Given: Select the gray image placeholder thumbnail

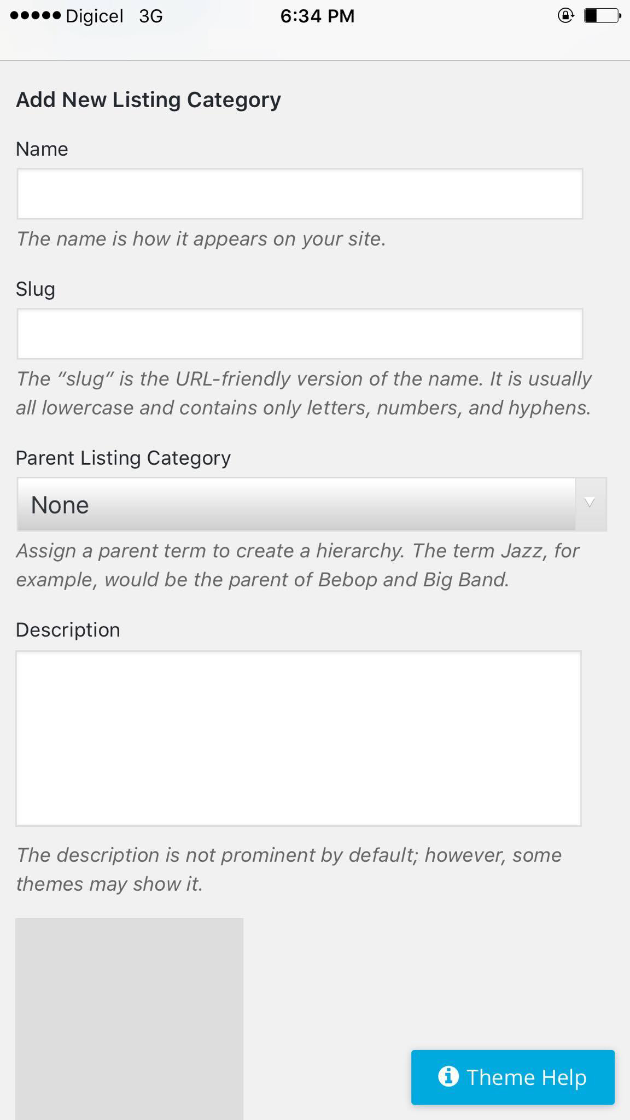Looking at the screenshot, I should (129, 1019).
